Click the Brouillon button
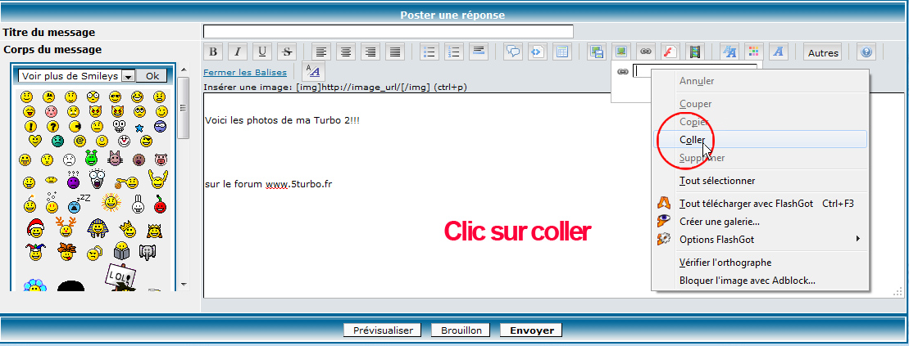This screenshot has width=909, height=346. coord(461,330)
